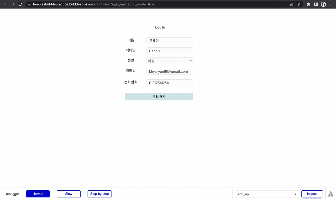Screen dimensions: 336x199
Task: Open the dropdown arrow next to sign_up
Action: [x=295, y=194]
